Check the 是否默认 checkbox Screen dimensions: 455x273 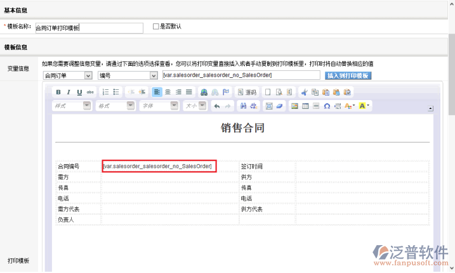pyautogui.click(x=156, y=27)
